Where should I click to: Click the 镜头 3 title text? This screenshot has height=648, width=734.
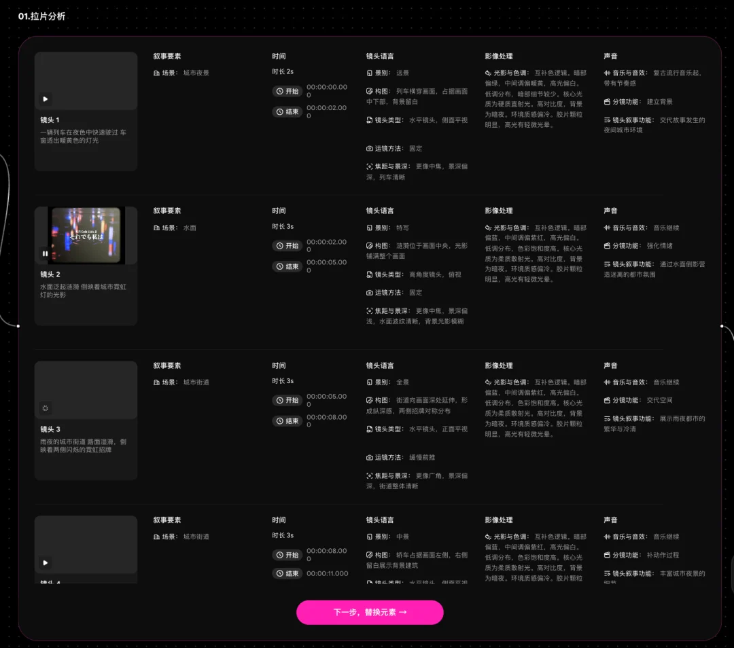click(x=50, y=429)
